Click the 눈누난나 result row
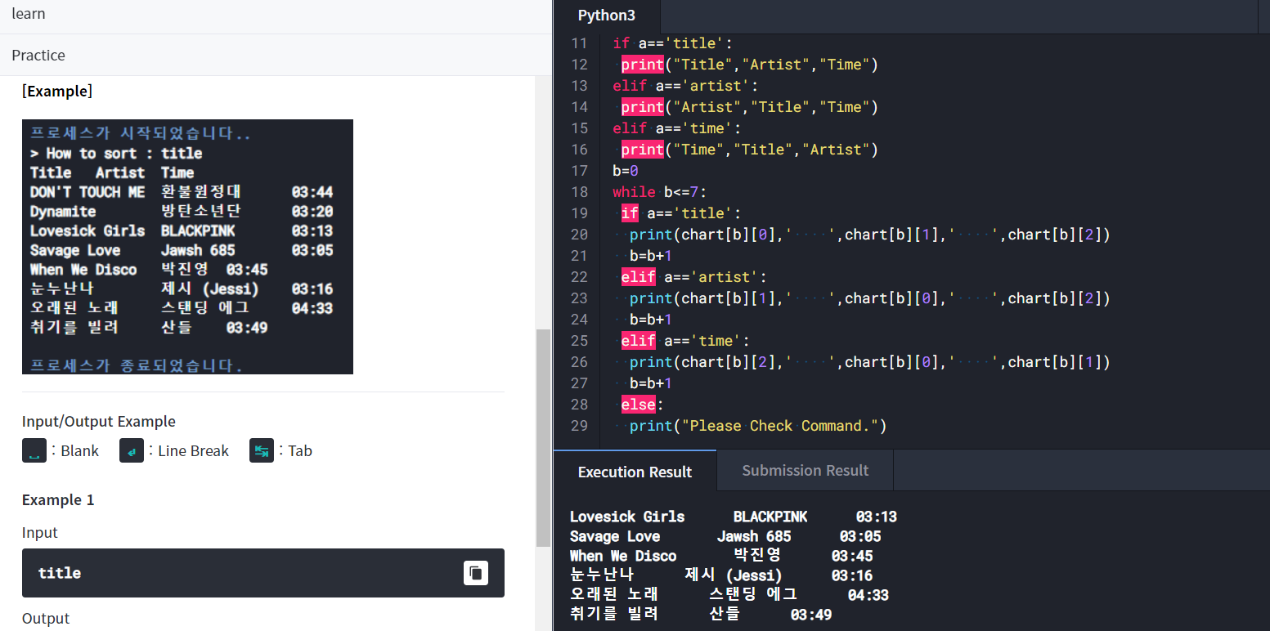The image size is (1270, 631). pyautogui.click(x=721, y=575)
